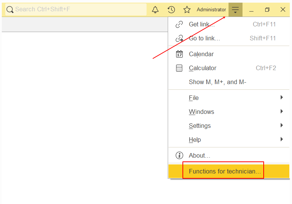Choose Get link... menu item
The width and height of the screenshot is (292, 204).
pos(229,25)
